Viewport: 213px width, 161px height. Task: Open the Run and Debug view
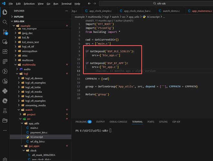[x=5, y=42]
